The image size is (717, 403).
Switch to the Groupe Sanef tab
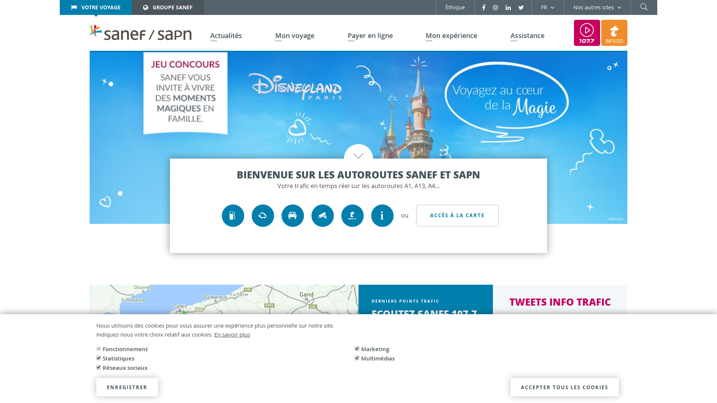pyautogui.click(x=168, y=7)
